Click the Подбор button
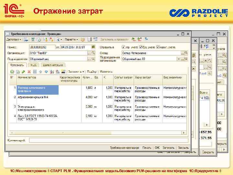Image resolution: width=233 pixels, height=175 pixels. coord(92,72)
